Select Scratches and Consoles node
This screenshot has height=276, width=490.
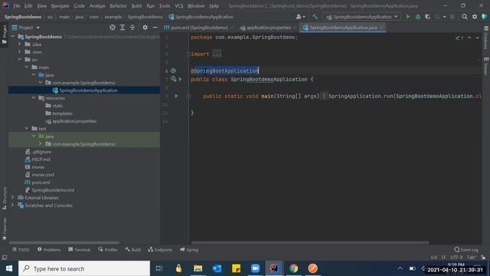45,205
